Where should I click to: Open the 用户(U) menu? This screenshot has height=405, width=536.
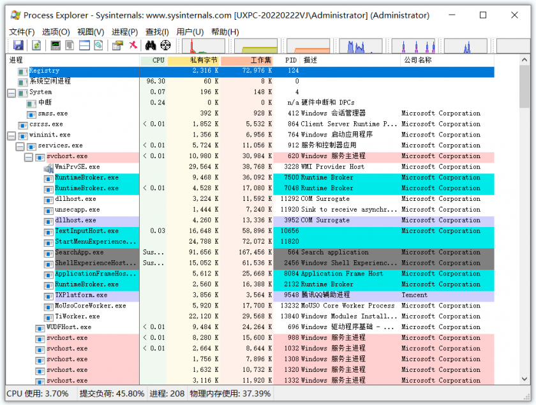190,32
